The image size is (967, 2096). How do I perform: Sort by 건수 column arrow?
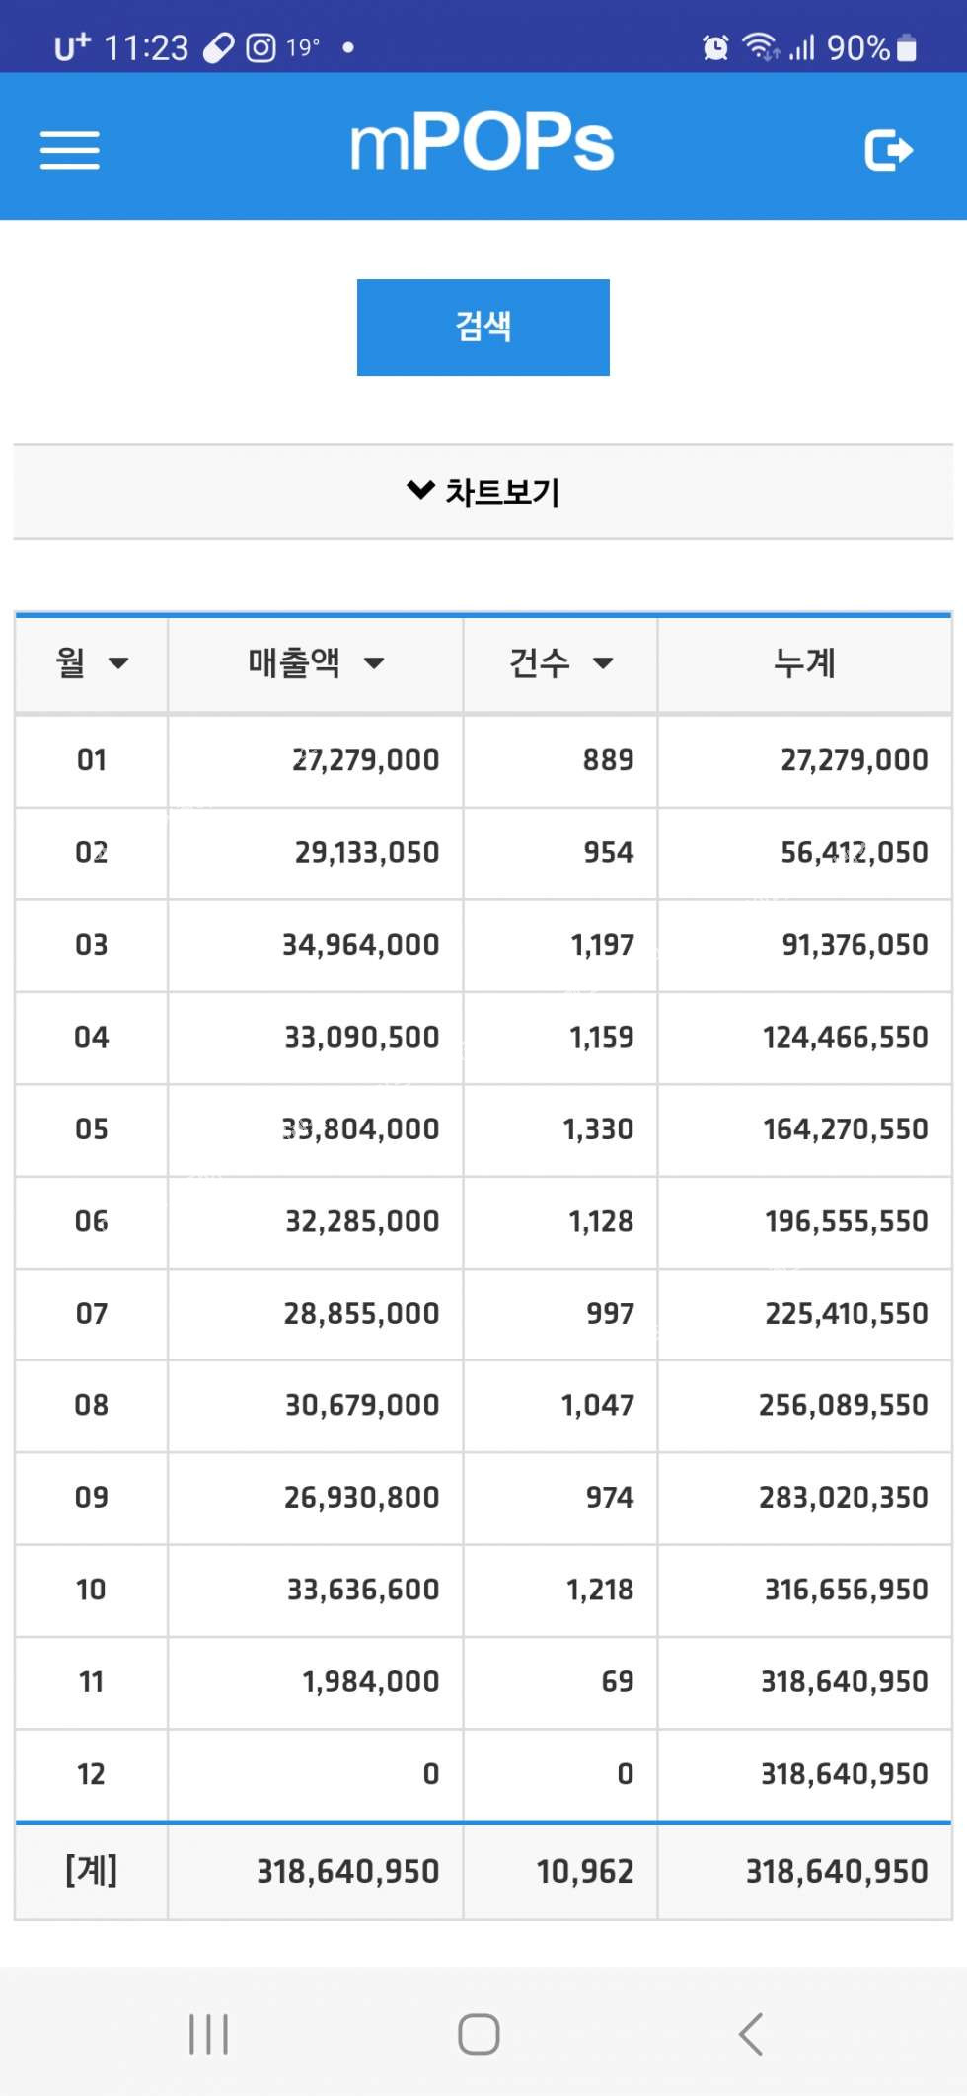tap(603, 663)
